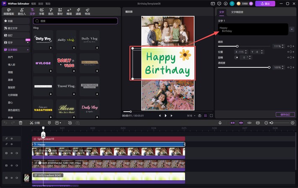This screenshot has height=188, width=298.
Task: Expand the text style dropdown beside text box
Action: 291,29
